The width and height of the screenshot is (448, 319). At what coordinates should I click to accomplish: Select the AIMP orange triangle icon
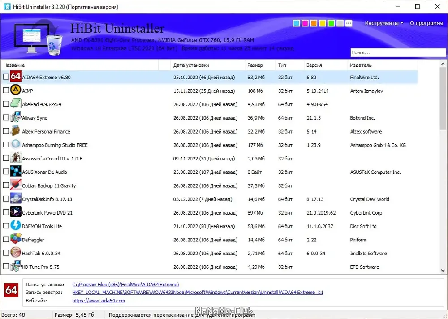pos(16,91)
